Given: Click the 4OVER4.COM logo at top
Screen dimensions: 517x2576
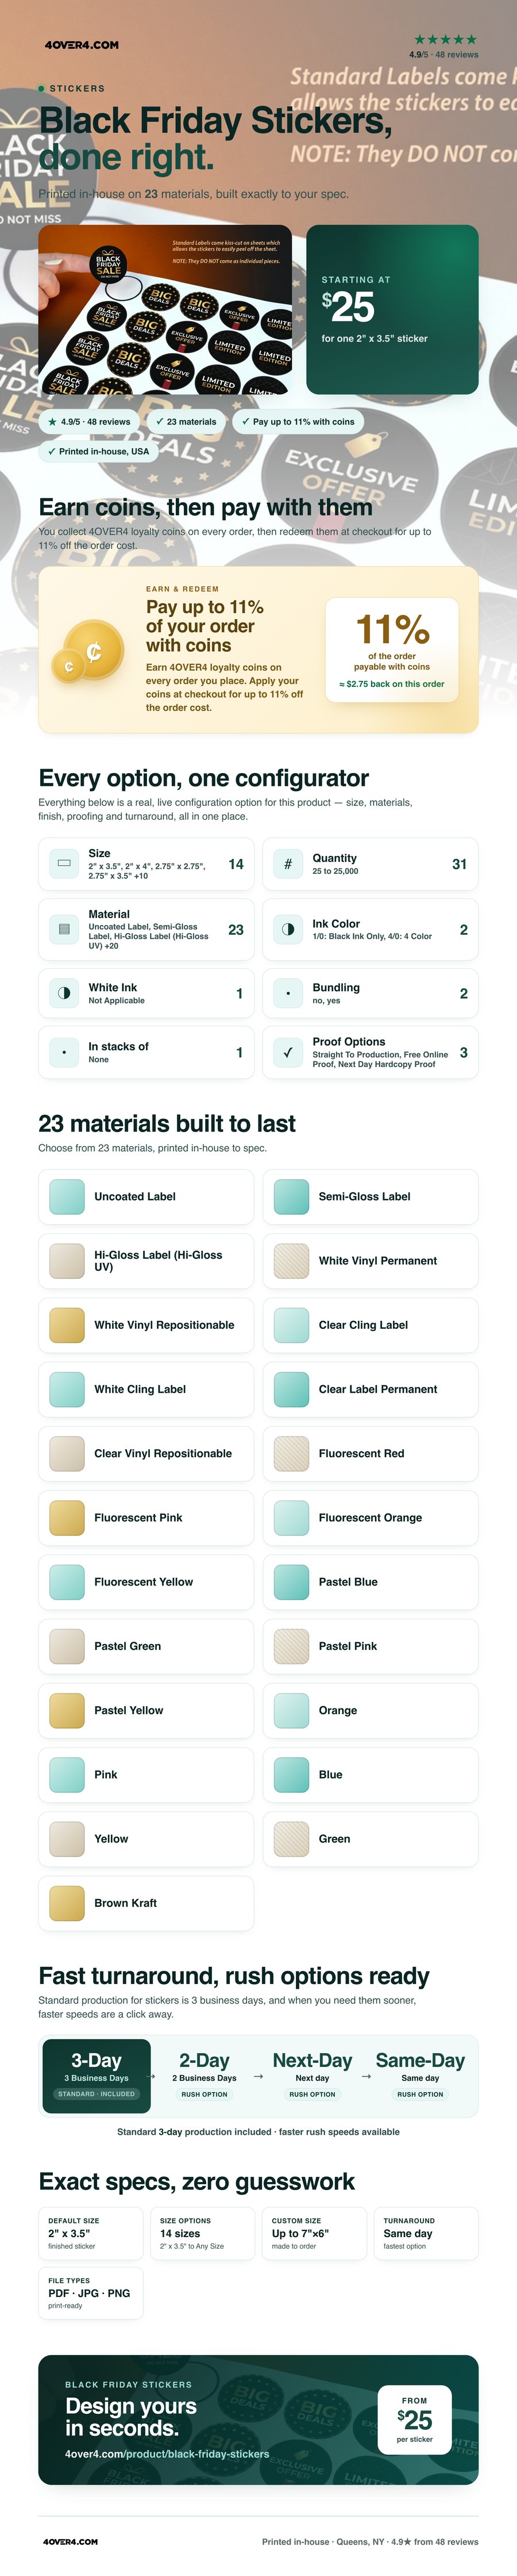Looking at the screenshot, I should tap(82, 45).
